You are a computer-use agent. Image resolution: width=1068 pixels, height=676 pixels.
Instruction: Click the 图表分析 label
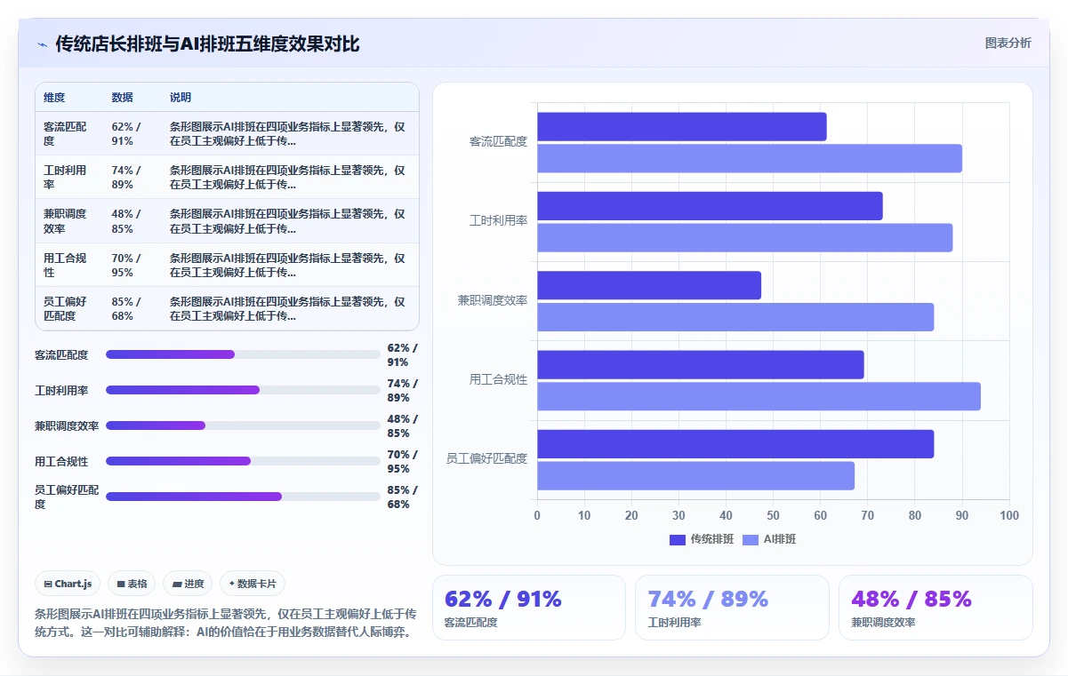click(1008, 43)
